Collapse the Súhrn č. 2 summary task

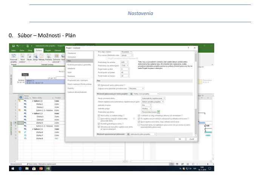pos(33,114)
